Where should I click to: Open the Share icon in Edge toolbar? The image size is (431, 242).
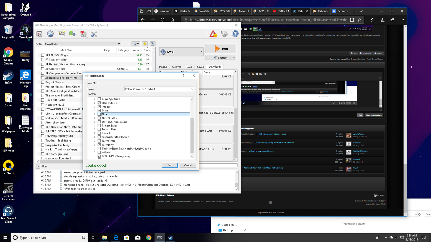(392, 20)
